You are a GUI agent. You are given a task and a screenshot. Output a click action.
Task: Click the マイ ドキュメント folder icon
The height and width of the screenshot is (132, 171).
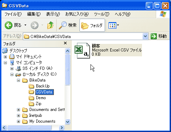pos(12,57)
